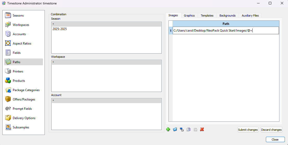Switch to the Templates tab
This screenshot has height=145, width=288.
(207, 16)
